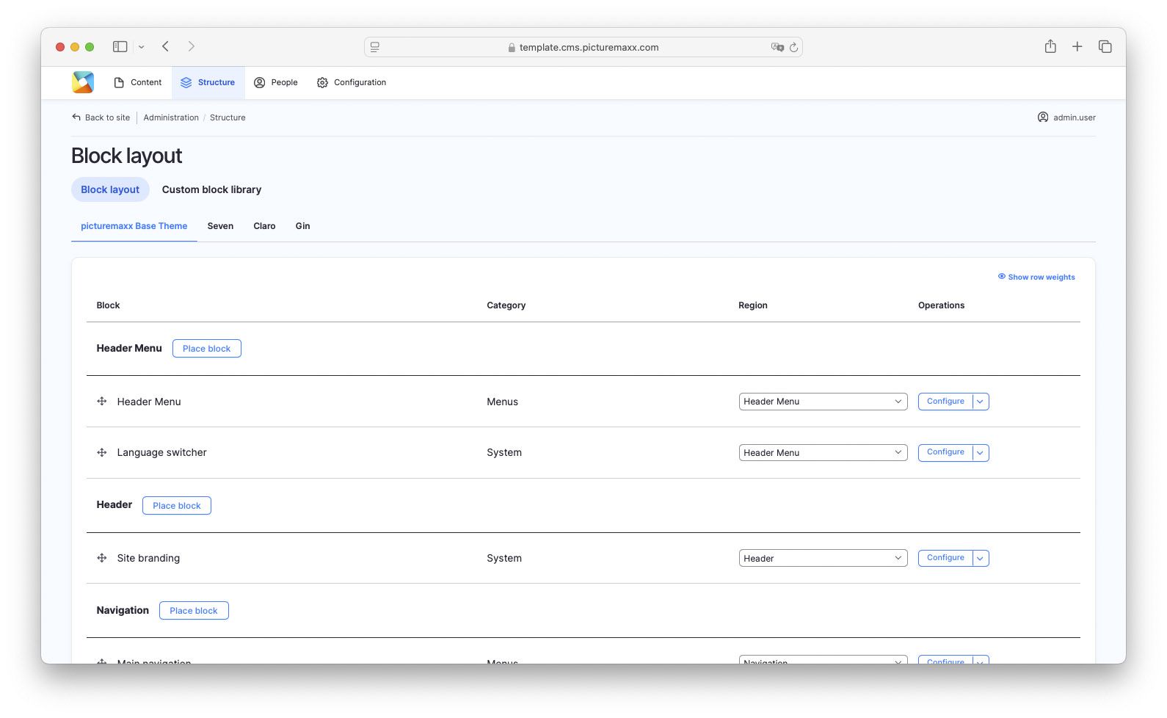This screenshot has width=1167, height=718.
Task: Click the Category column header
Action: [506, 305]
